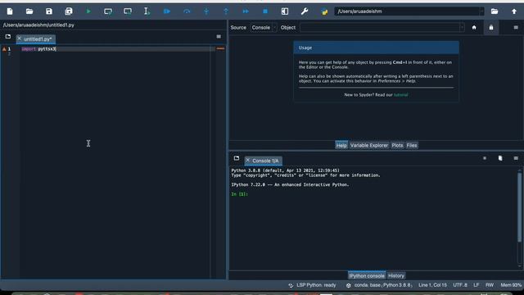
Task: Switch to the Variable Explorer tab
Action: click(369, 145)
